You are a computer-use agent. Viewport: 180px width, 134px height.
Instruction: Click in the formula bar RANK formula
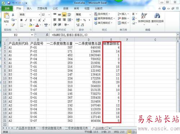(x=69, y=35)
